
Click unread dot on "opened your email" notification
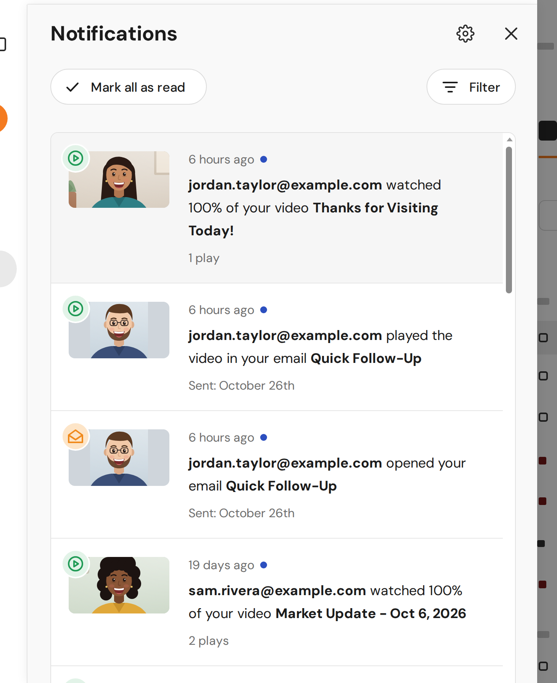pyautogui.click(x=264, y=437)
